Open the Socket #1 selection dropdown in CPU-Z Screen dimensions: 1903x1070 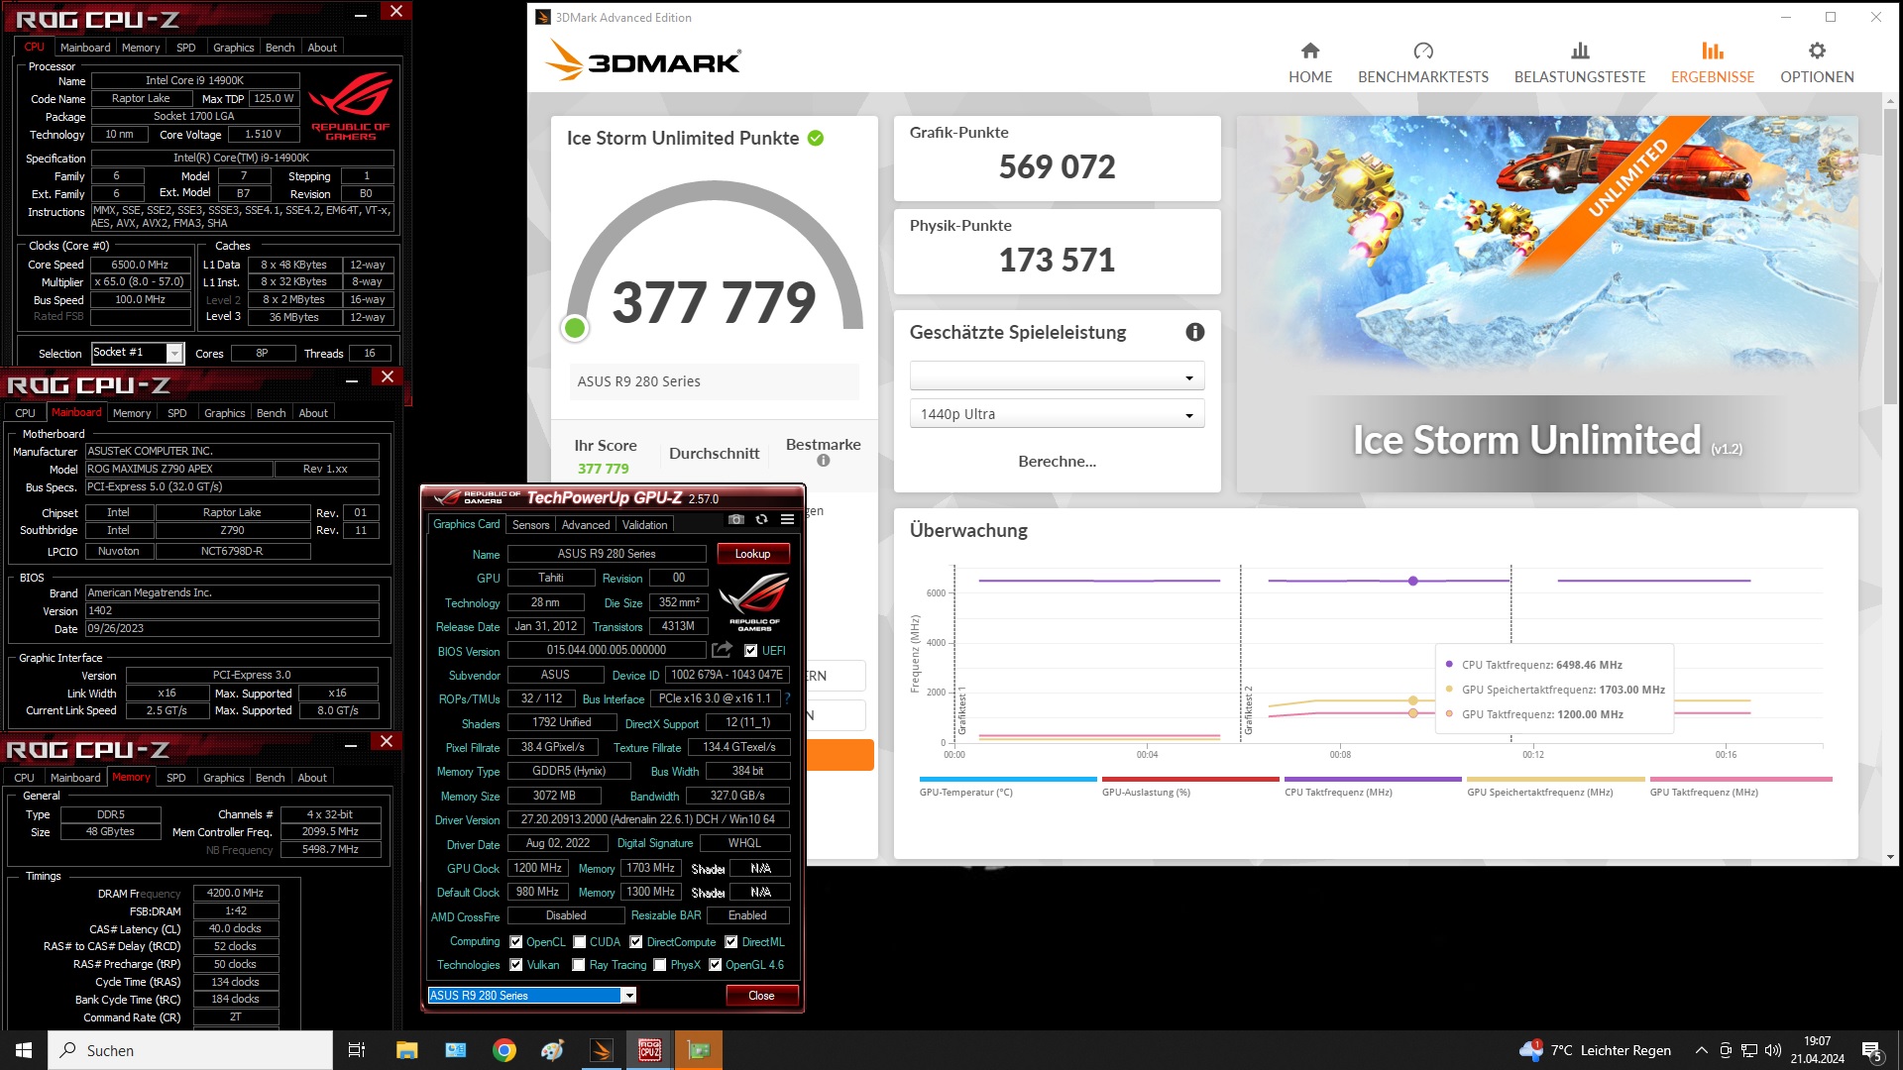137,353
